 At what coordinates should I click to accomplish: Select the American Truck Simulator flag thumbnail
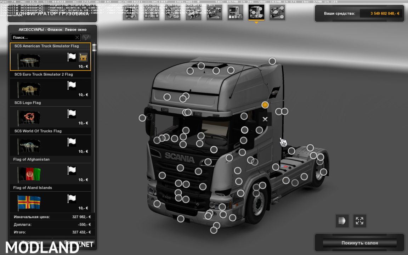(x=29, y=61)
